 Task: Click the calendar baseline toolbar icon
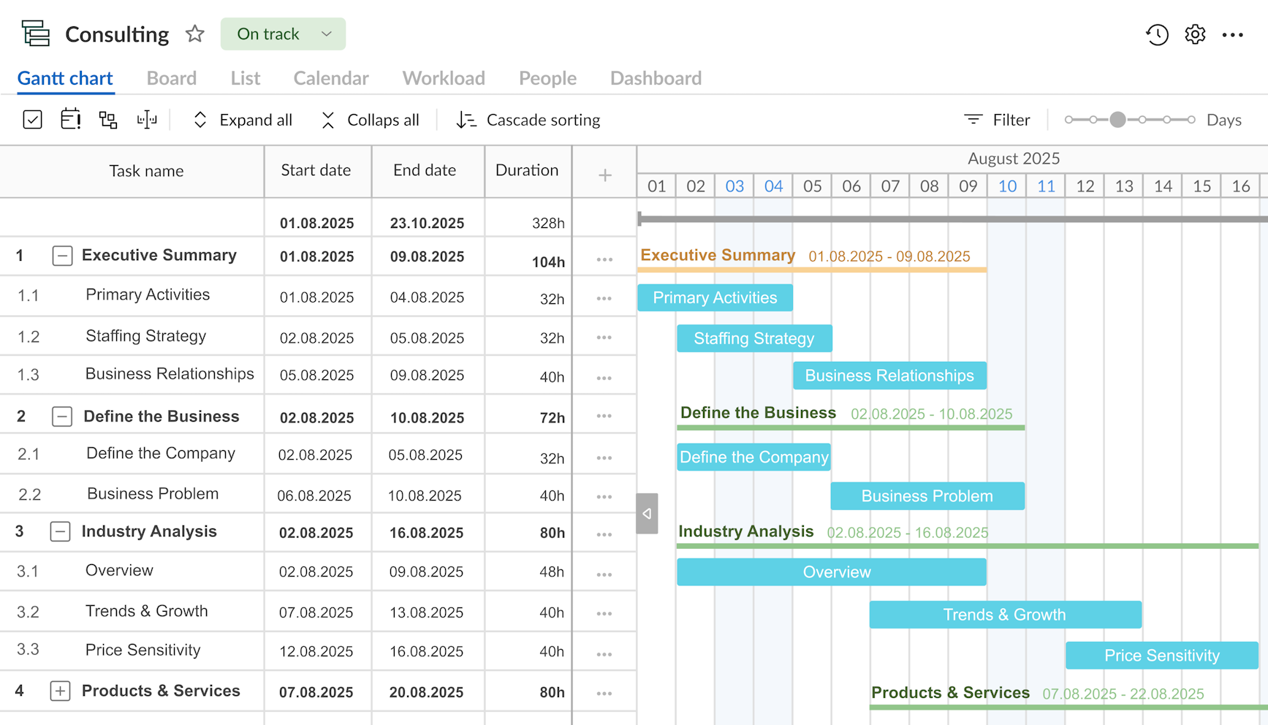(70, 120)
